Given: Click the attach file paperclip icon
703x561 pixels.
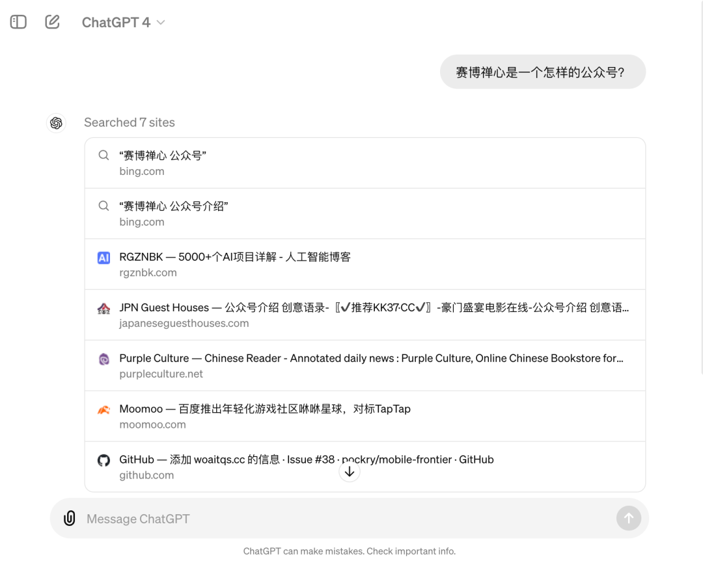Looking at the screenshot, I should pos(70,518).
